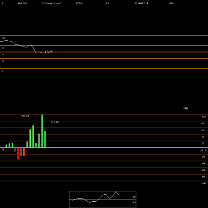Click the 100 label on RSI axis
Image resolution: width=208 pixels, height=208 pixels.
[x=3, y=38]
